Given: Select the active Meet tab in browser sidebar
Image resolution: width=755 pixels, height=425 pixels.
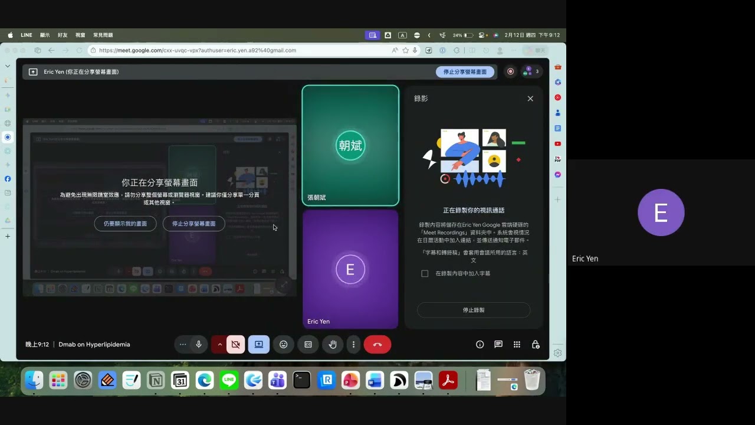Looking at the screenshot, I should tap(8, 137).
